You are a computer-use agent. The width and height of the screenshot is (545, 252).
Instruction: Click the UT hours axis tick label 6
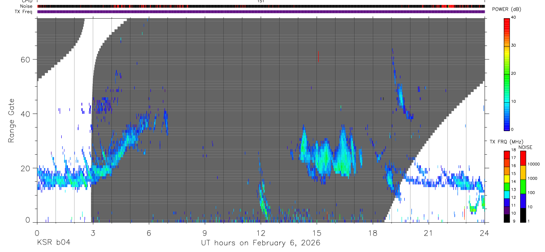[x=149, y=232]
